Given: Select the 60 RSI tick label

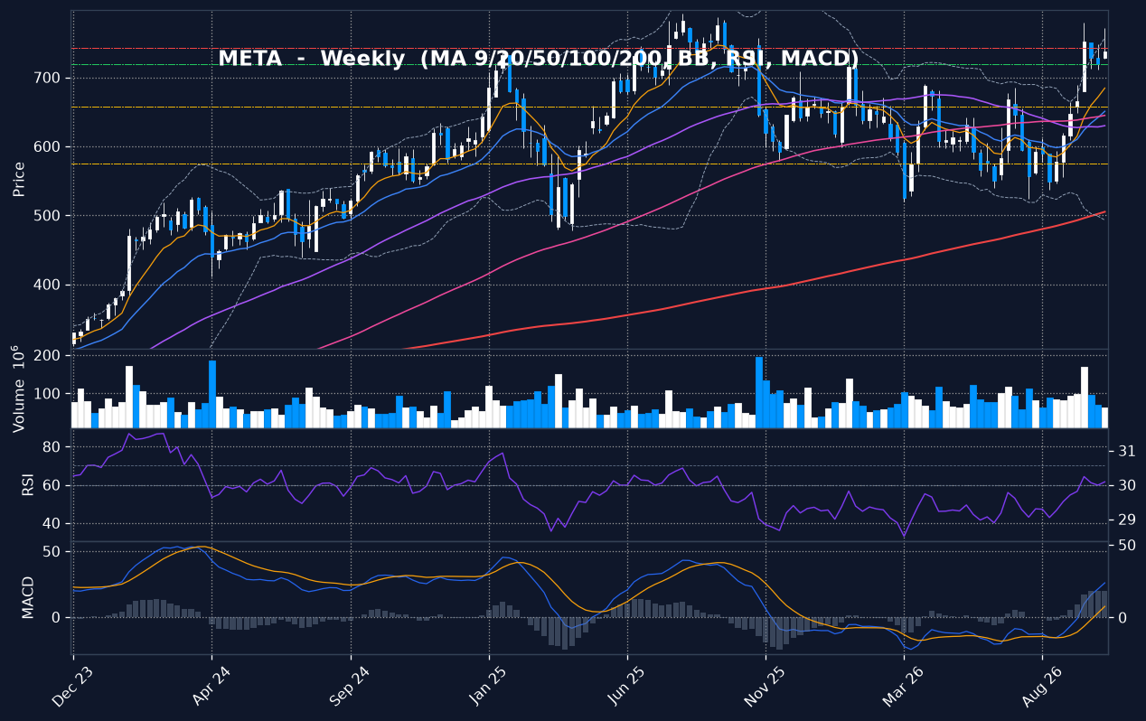Looking at the screenshot, I should (52, 486).
